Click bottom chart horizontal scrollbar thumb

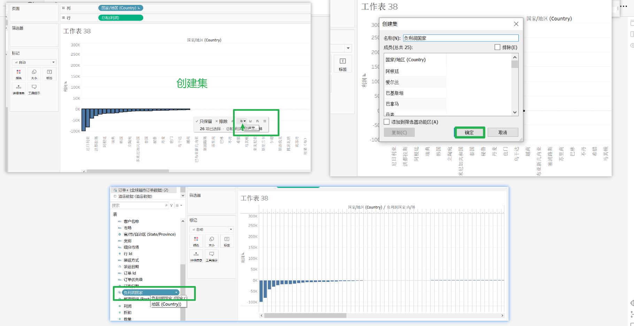305,316
